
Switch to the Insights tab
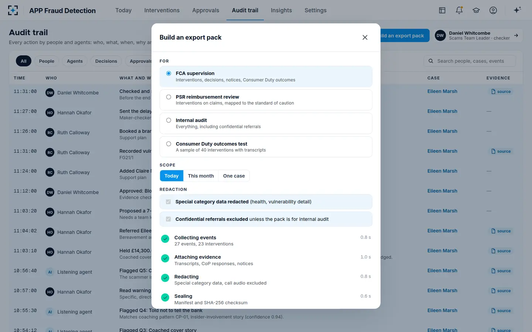tap(281, 10)
